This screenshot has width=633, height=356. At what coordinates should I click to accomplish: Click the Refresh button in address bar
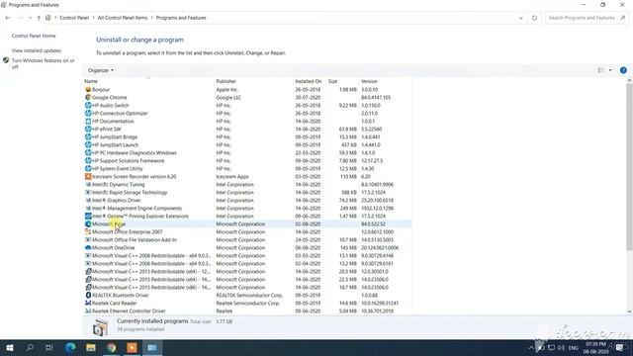tap(534, 18)
